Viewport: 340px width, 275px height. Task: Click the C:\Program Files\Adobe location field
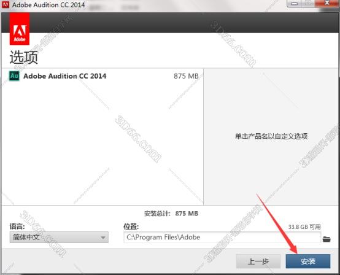pos(222,237)
